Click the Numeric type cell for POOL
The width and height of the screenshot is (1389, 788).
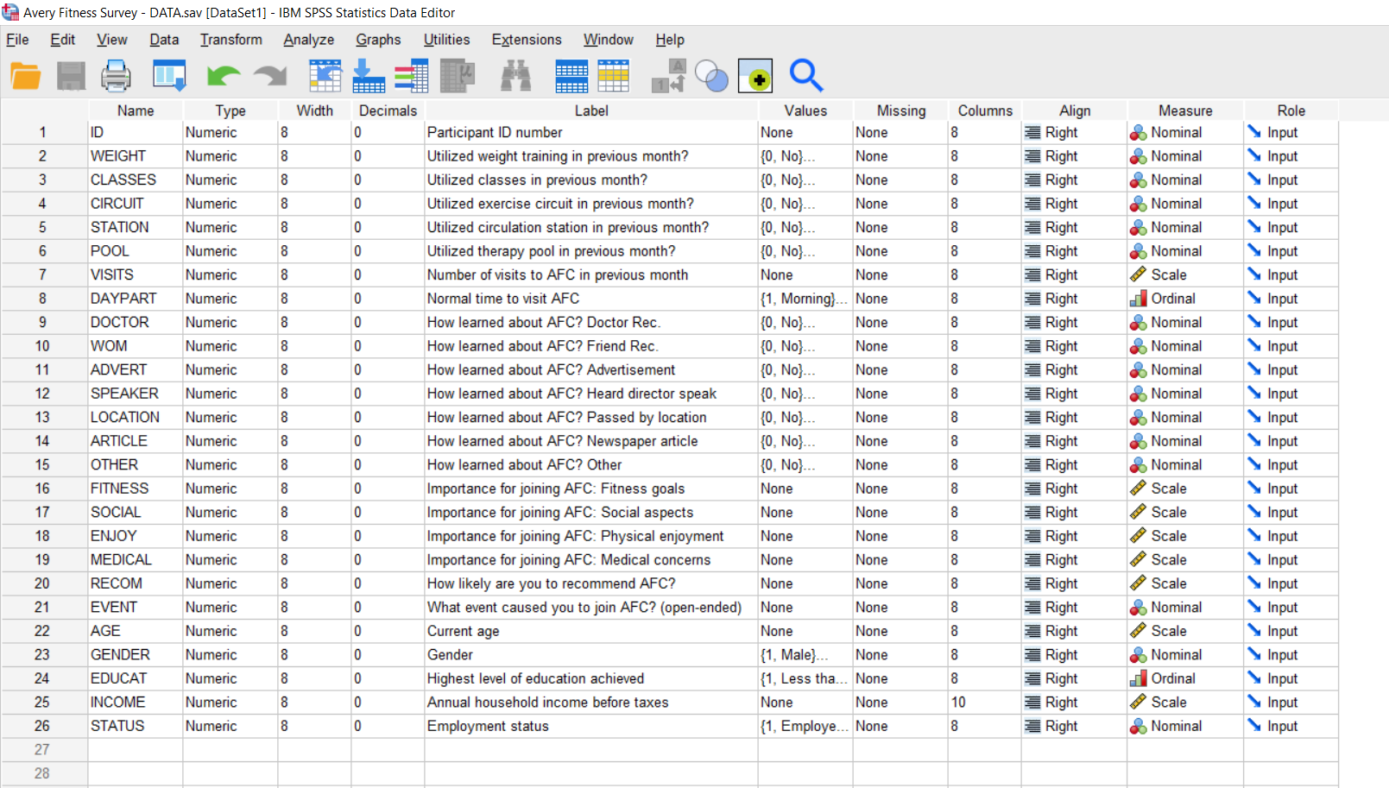tap(230, 251)
